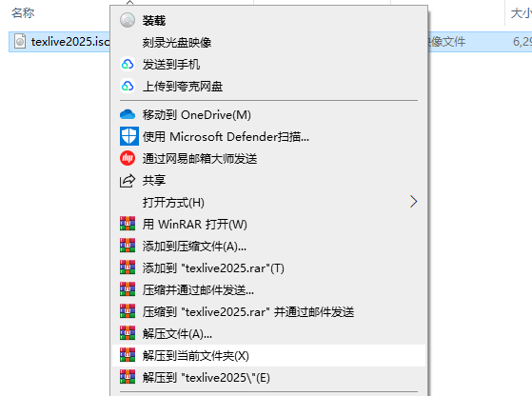Choose 刻录光盘映像 from the context menu
The height and width of the screenshot is (396, 532).
click(177, 43)
